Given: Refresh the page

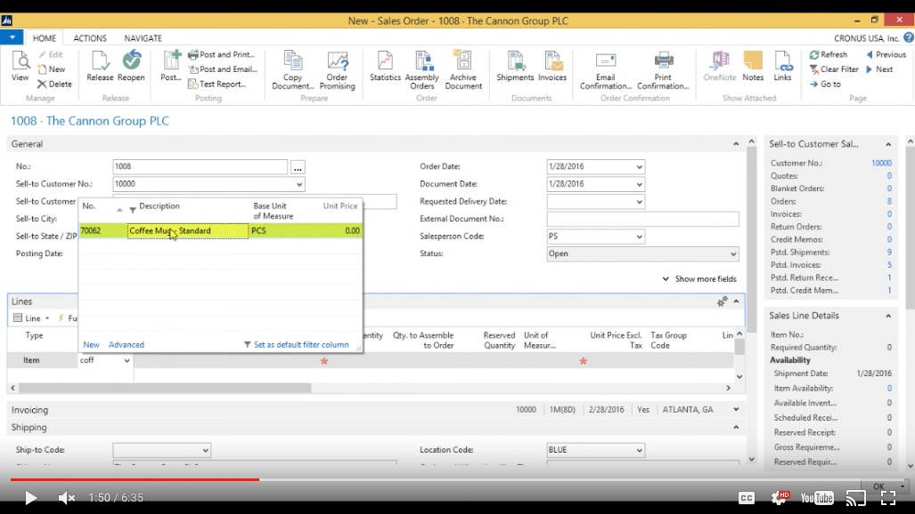Looking at the screenshot, I should point(828,54).
